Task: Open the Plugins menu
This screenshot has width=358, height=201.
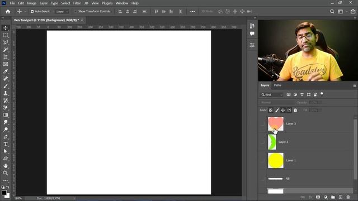Action: [107, 3]
